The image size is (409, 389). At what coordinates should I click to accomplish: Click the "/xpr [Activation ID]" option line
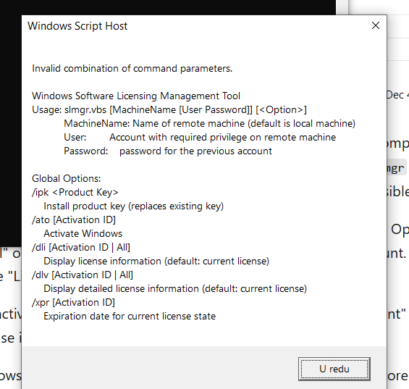(x=73, y=302)
